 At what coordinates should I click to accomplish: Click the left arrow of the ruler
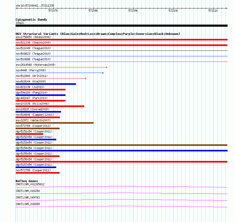(x=16, y=8)
